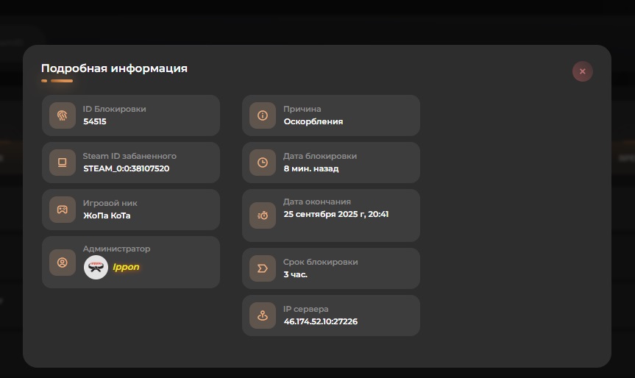This screenshot has width=635, height=378.
Task: Click the banned nickname ЖоПа КоТа
Action: coord(107,215)
